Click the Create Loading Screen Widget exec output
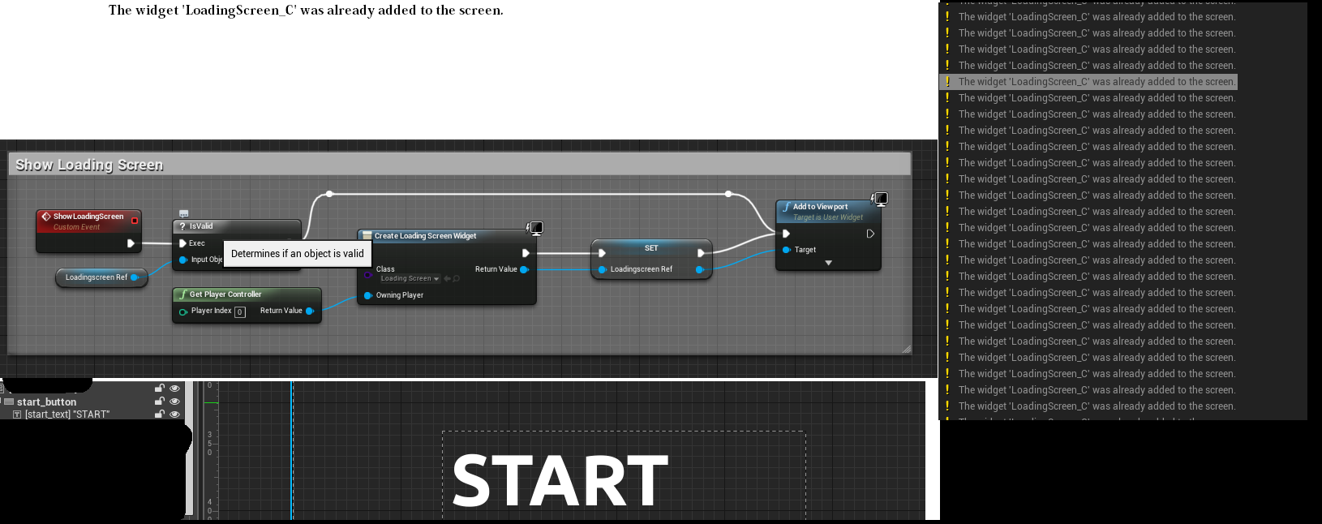This screenshot has height=524, width=1322. coord(526,253)
